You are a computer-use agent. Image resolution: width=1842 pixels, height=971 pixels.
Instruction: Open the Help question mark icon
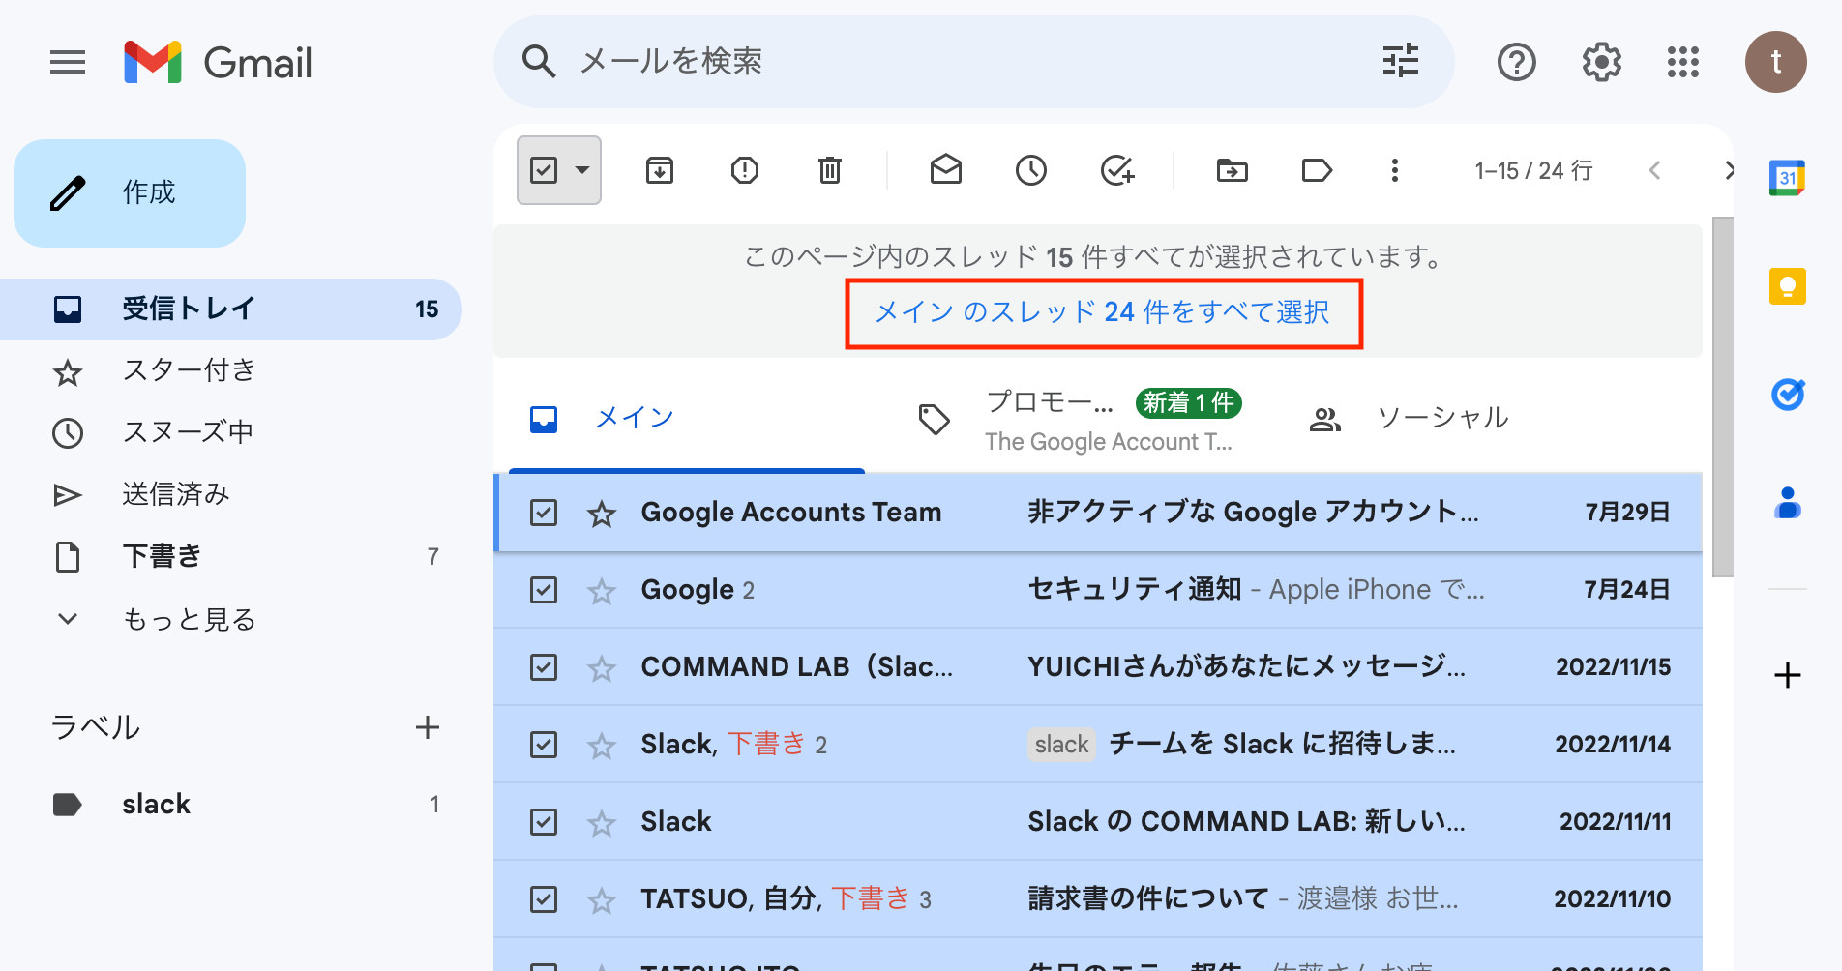1517,63
